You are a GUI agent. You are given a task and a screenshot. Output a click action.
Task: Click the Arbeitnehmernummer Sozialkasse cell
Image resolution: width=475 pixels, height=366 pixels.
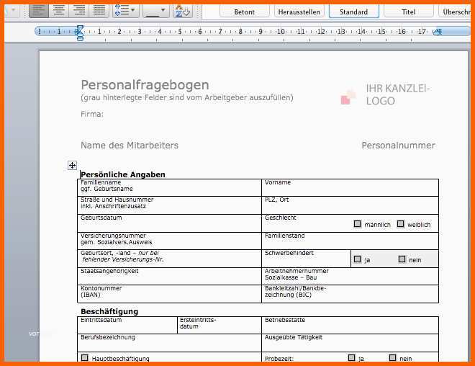pos(350,276)
